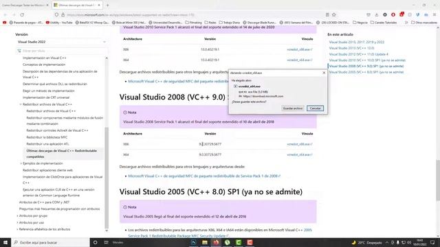Jump to 'Visual Studio 2013 (VC++ 12.0)' section

pos(351,48)
